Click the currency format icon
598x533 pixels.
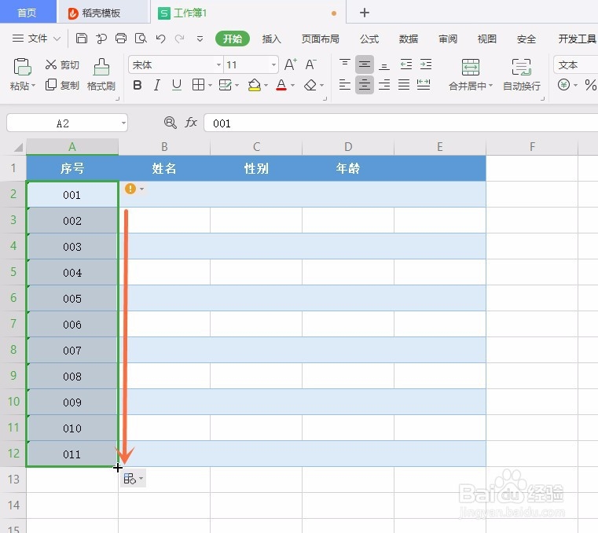[563, 85]
